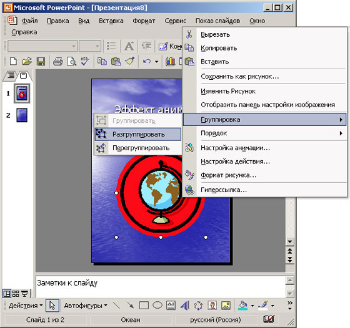Open the Вставка menu
This screenshot has width=350, height=328.
111,21
